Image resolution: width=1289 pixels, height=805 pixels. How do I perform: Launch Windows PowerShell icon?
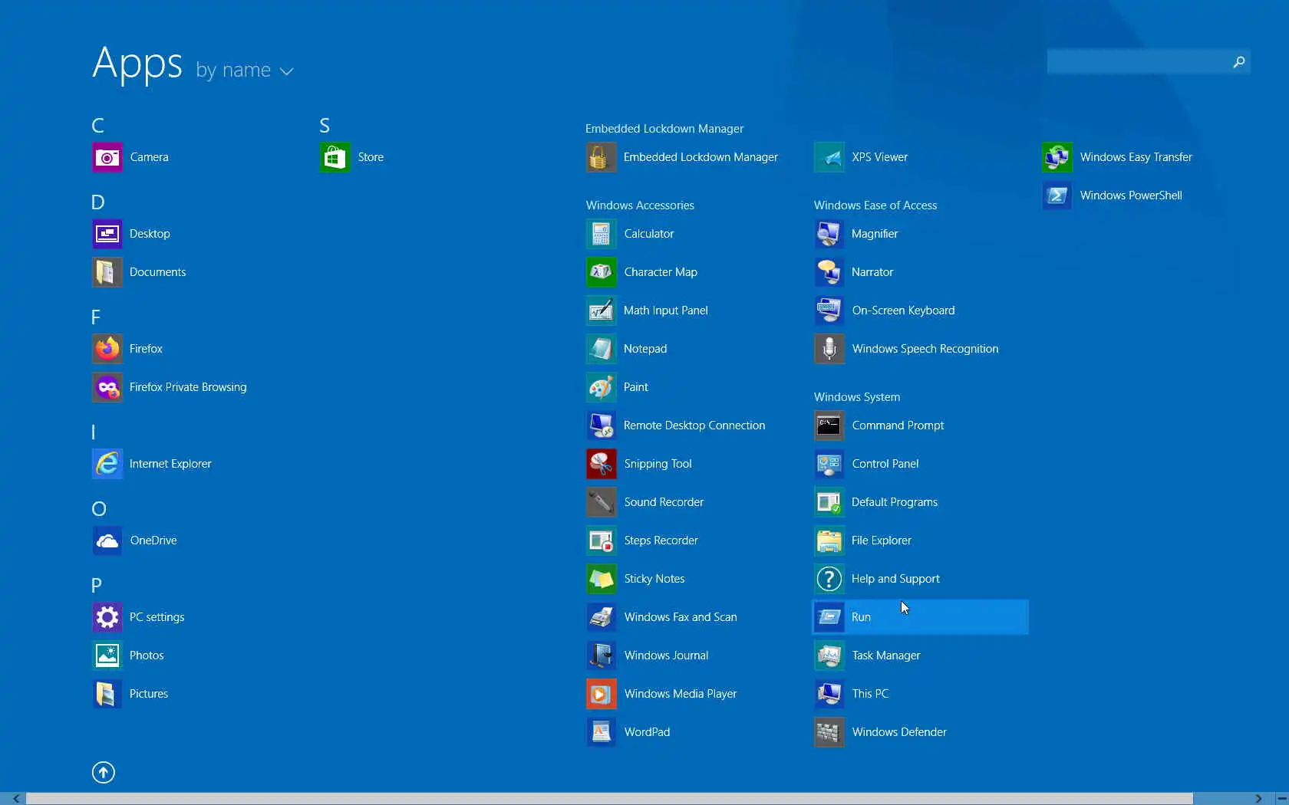(1057, 195)
